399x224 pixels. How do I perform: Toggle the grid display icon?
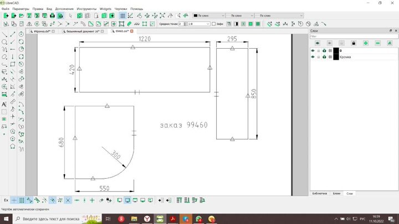[122, 15]
